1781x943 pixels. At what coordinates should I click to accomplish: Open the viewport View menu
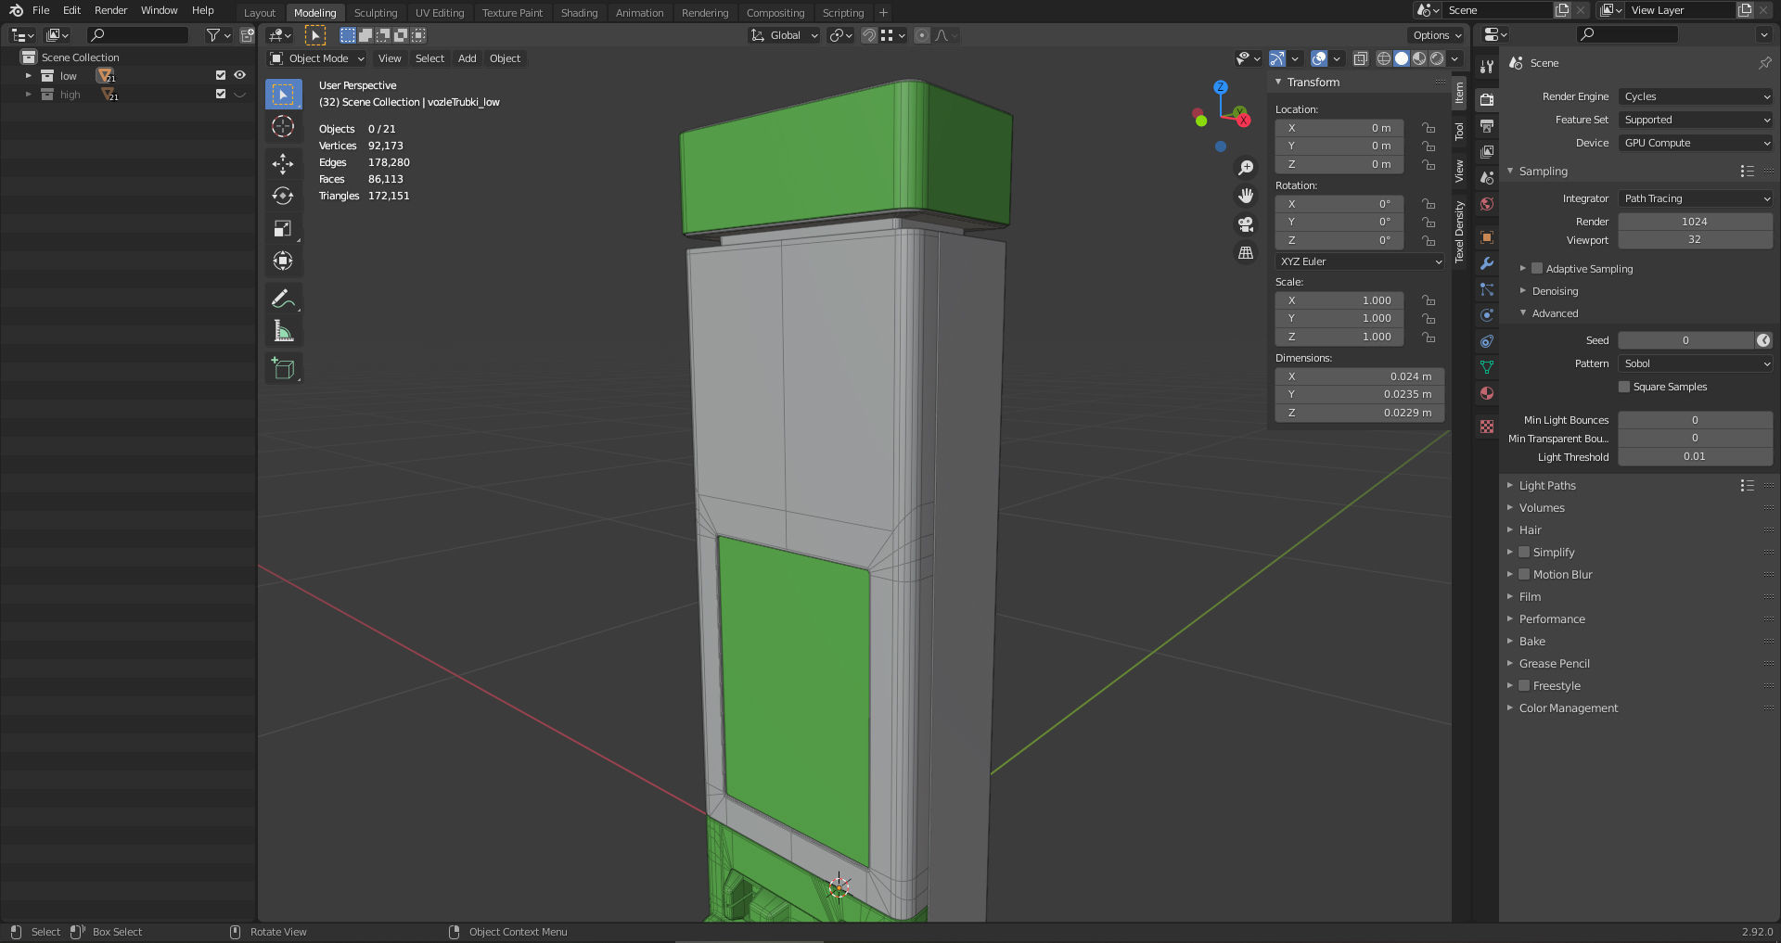click(390, 58)
